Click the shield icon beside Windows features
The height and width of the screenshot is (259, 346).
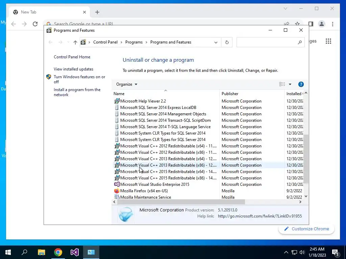pyautogui.click(x=49, y=77)
